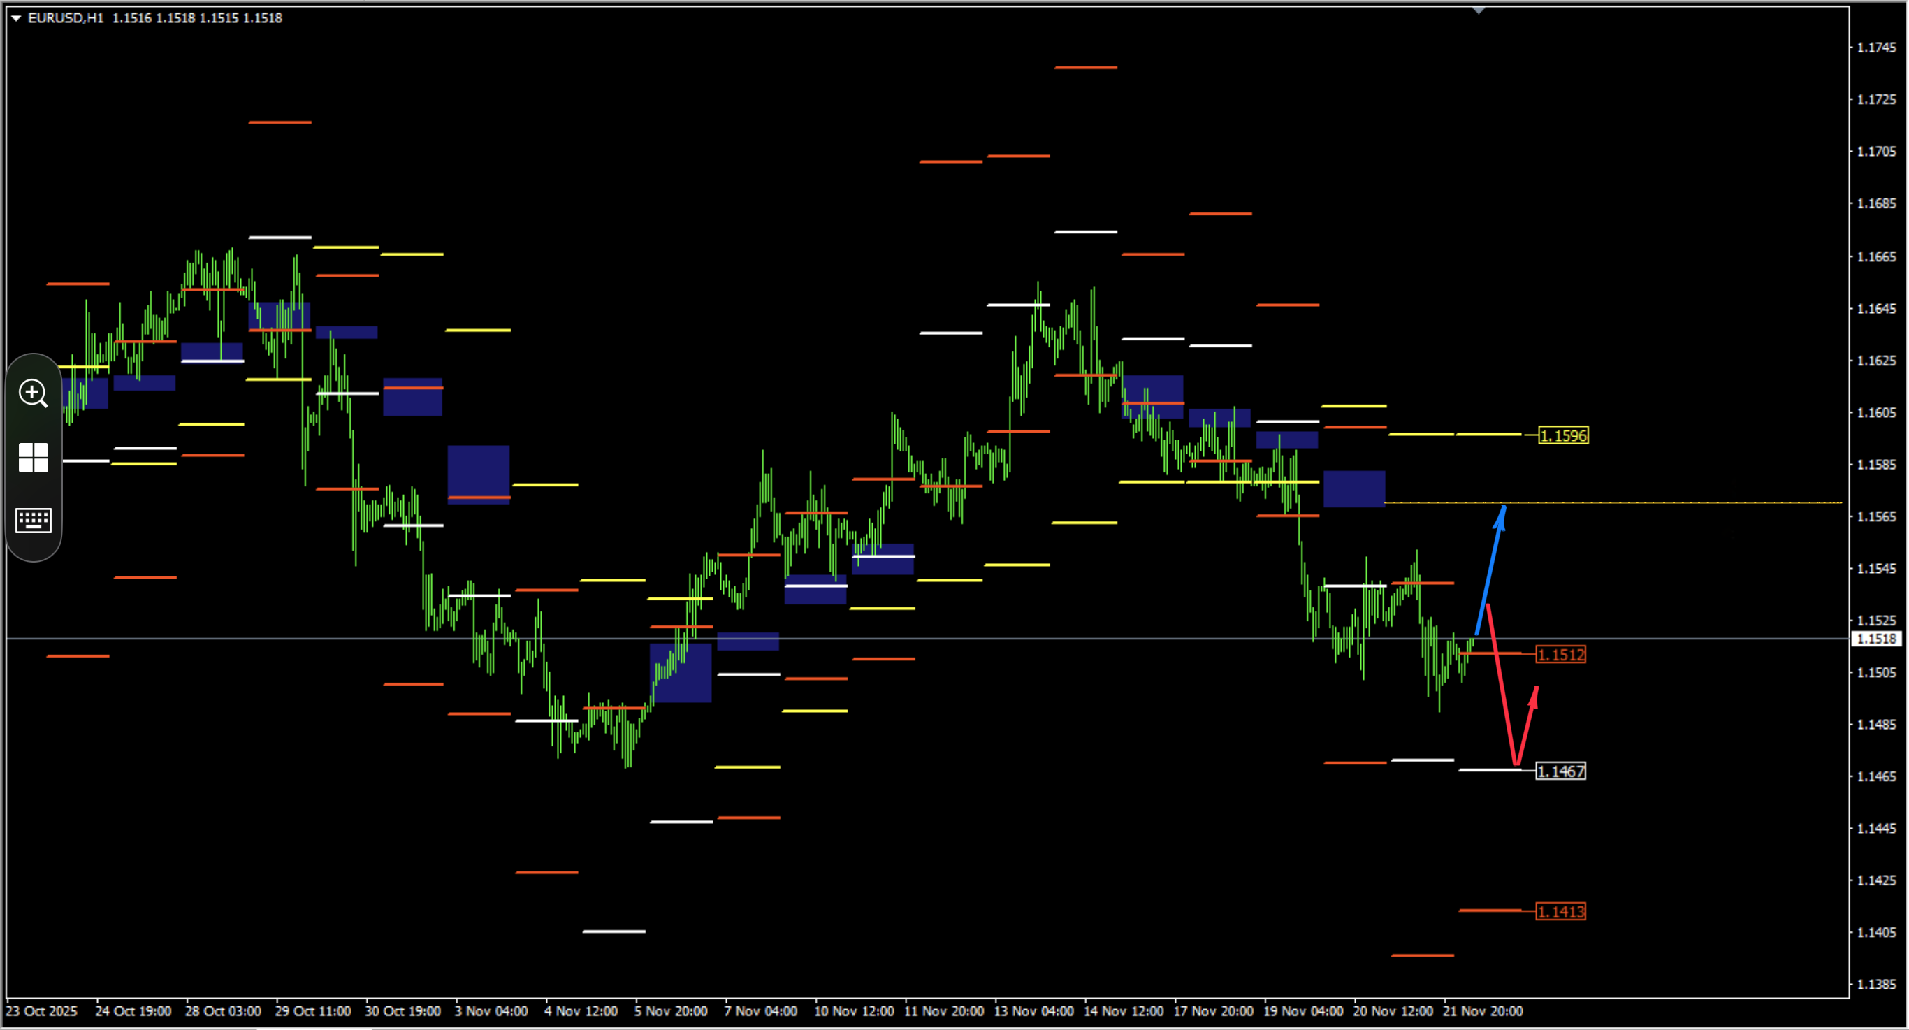Open the magnifier zoom-in tool
1909x1030 pixels.
34,393
